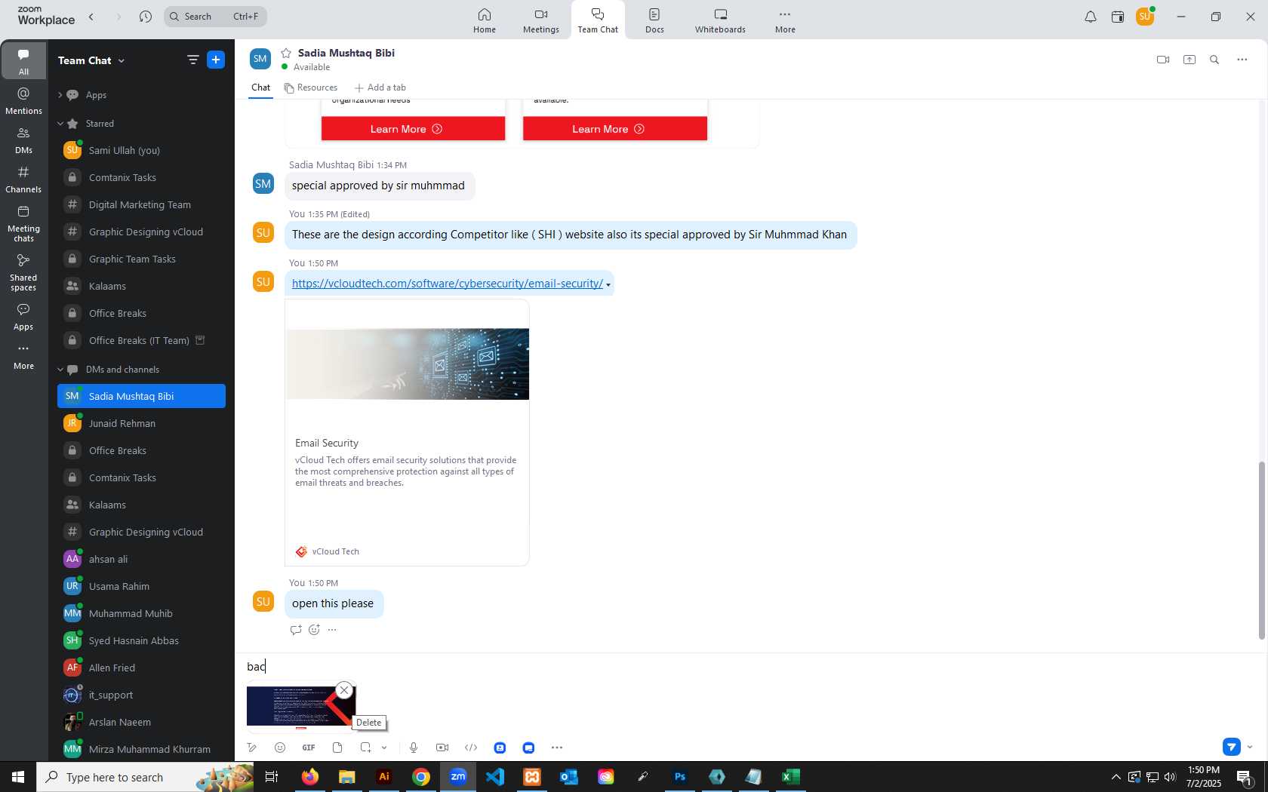Click Add a tab
The height and width of the screenshot is (792, 1268).
tap(380, 87)
